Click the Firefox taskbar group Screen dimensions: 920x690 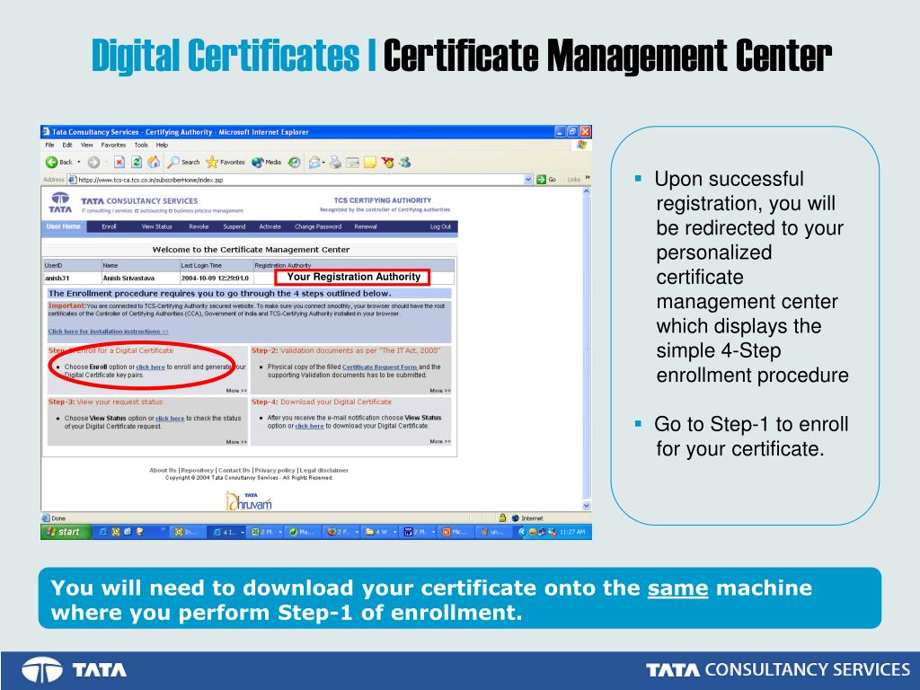click(342, 532)
